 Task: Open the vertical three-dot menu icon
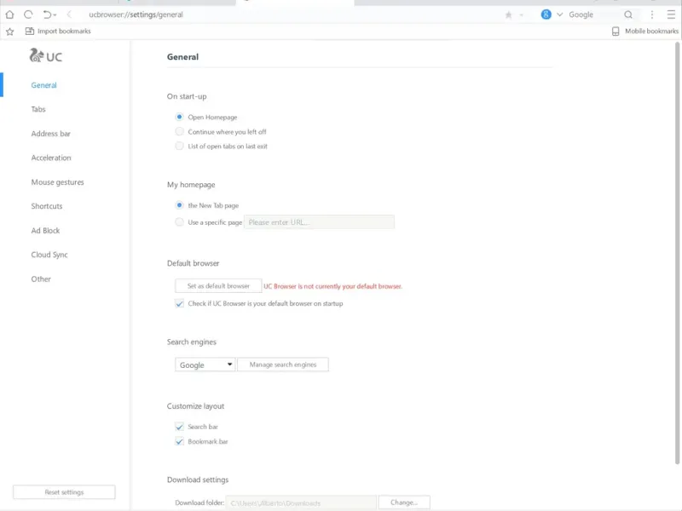click(652, 14)
